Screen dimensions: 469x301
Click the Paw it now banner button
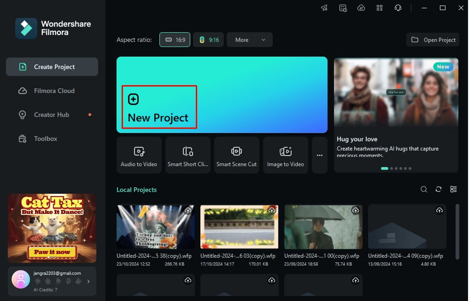[52, 252]
